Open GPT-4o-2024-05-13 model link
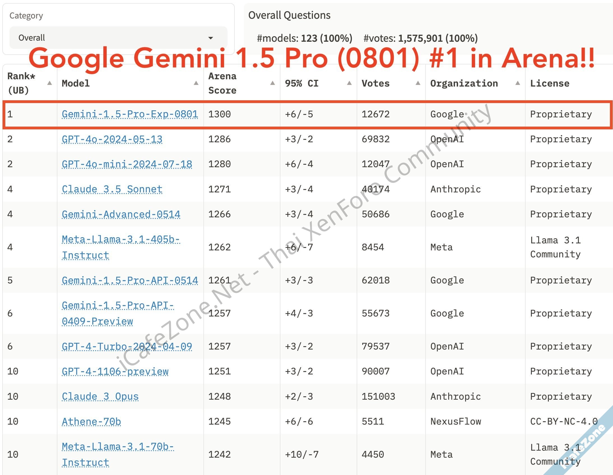Viewport: 613px width, 475px height. pos(112,139)
